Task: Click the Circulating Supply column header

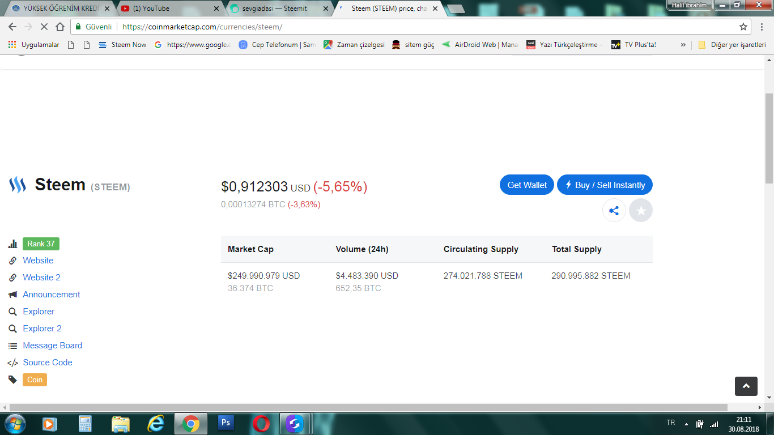Action: 481,249
